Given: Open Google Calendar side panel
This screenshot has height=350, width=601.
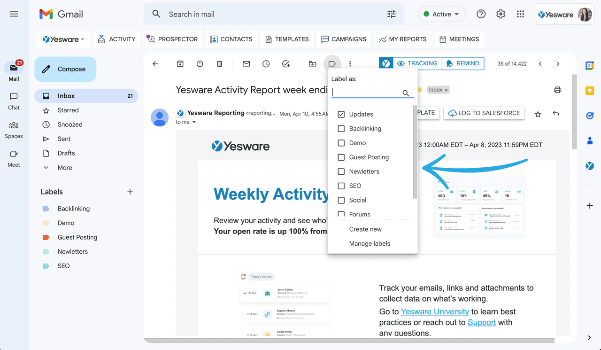Looking at the screenshot, I should coord(590,66).
